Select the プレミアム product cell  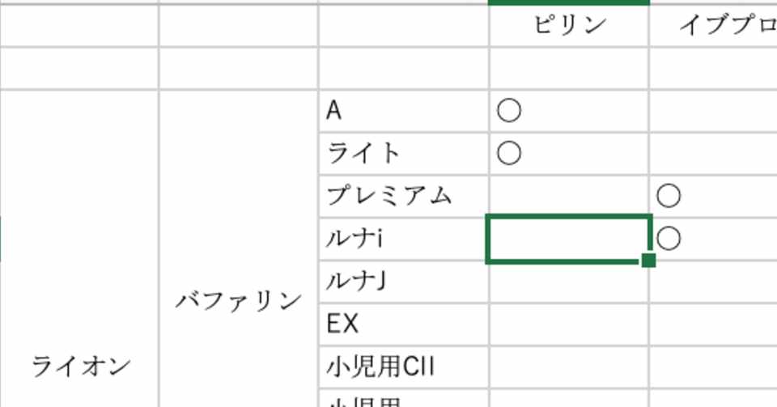click(x=403, y=196)
